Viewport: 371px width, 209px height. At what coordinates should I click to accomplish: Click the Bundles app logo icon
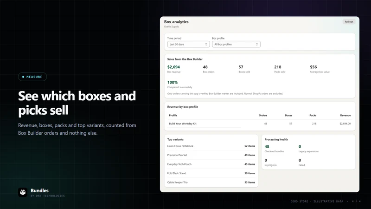click(x=23, y=192)
